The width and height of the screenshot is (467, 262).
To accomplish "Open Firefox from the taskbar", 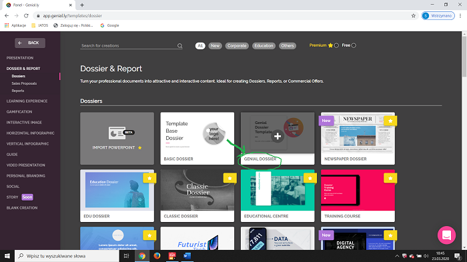I will pos(157,256).
